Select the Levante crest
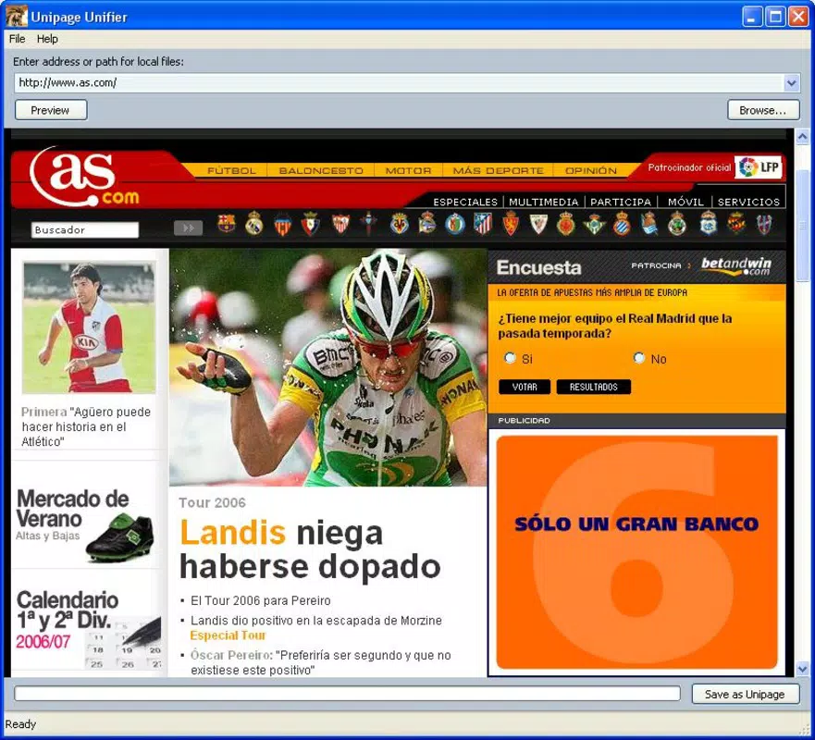 763,224
